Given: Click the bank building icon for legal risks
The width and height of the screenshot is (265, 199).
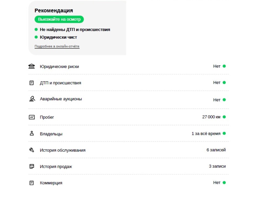Looking at the screenshot, I should 31,66.
